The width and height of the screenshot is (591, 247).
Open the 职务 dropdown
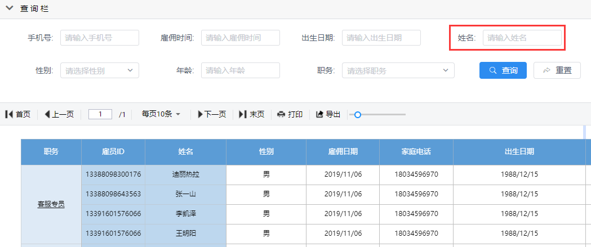398,70
